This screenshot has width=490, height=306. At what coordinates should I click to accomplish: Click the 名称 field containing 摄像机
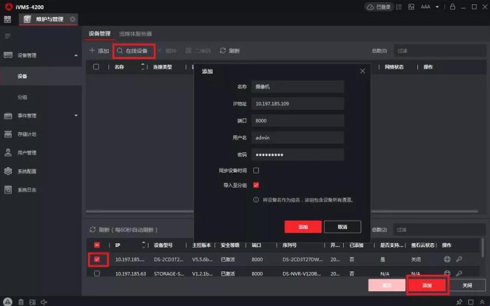click(x=297, y=87)
